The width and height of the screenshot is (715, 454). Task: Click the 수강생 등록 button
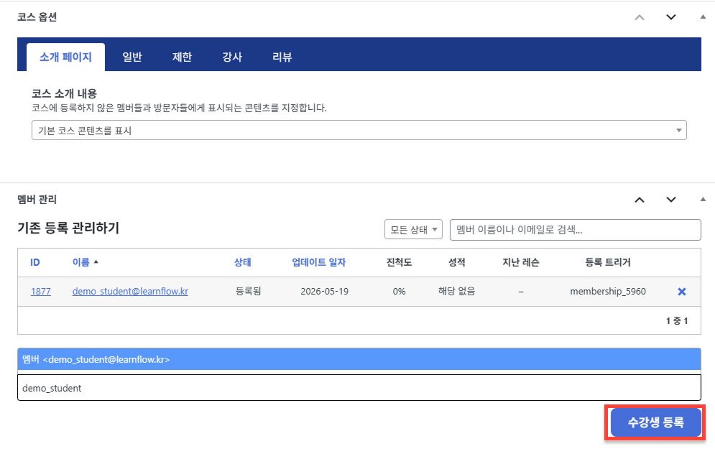(656, 422)
